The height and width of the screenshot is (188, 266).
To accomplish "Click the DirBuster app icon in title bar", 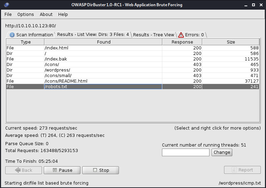I will (x=6, y=5).
